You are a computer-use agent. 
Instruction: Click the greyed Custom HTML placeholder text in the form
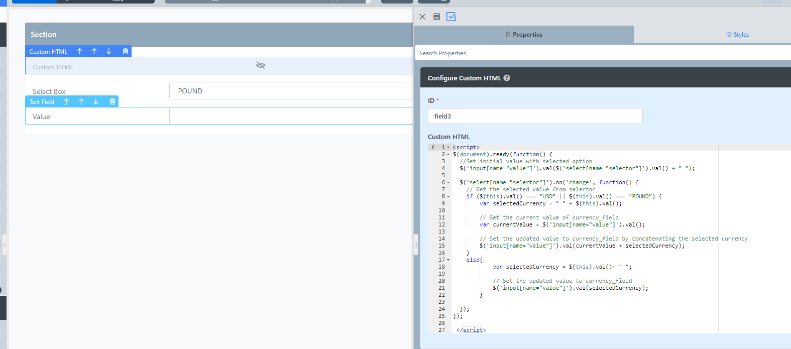point(53,67)
